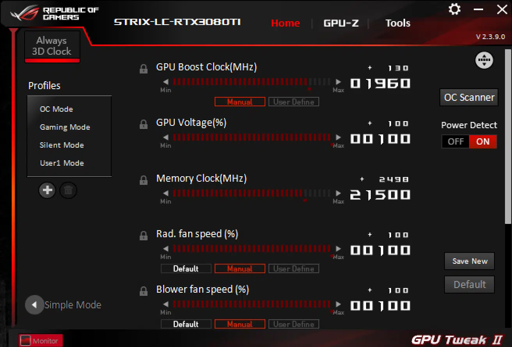Launch the OC Scanner

(469, 97)
